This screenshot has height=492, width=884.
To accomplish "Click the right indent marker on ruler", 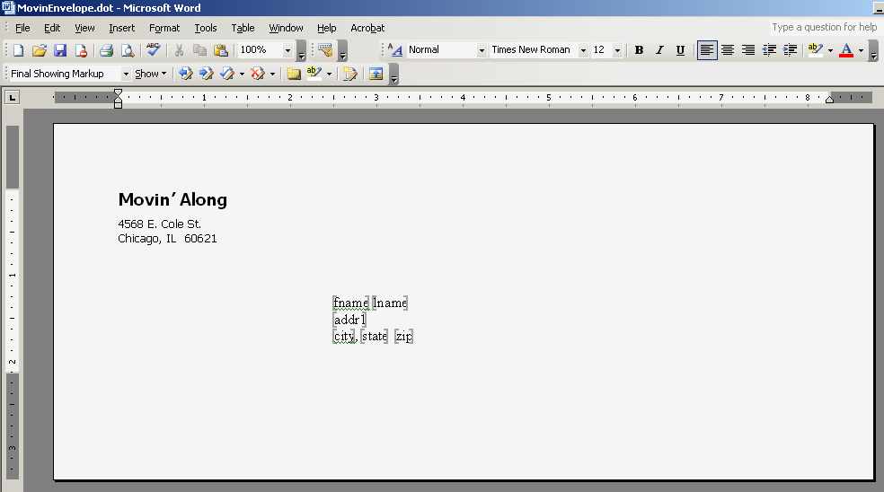I will tap(829, 100).
